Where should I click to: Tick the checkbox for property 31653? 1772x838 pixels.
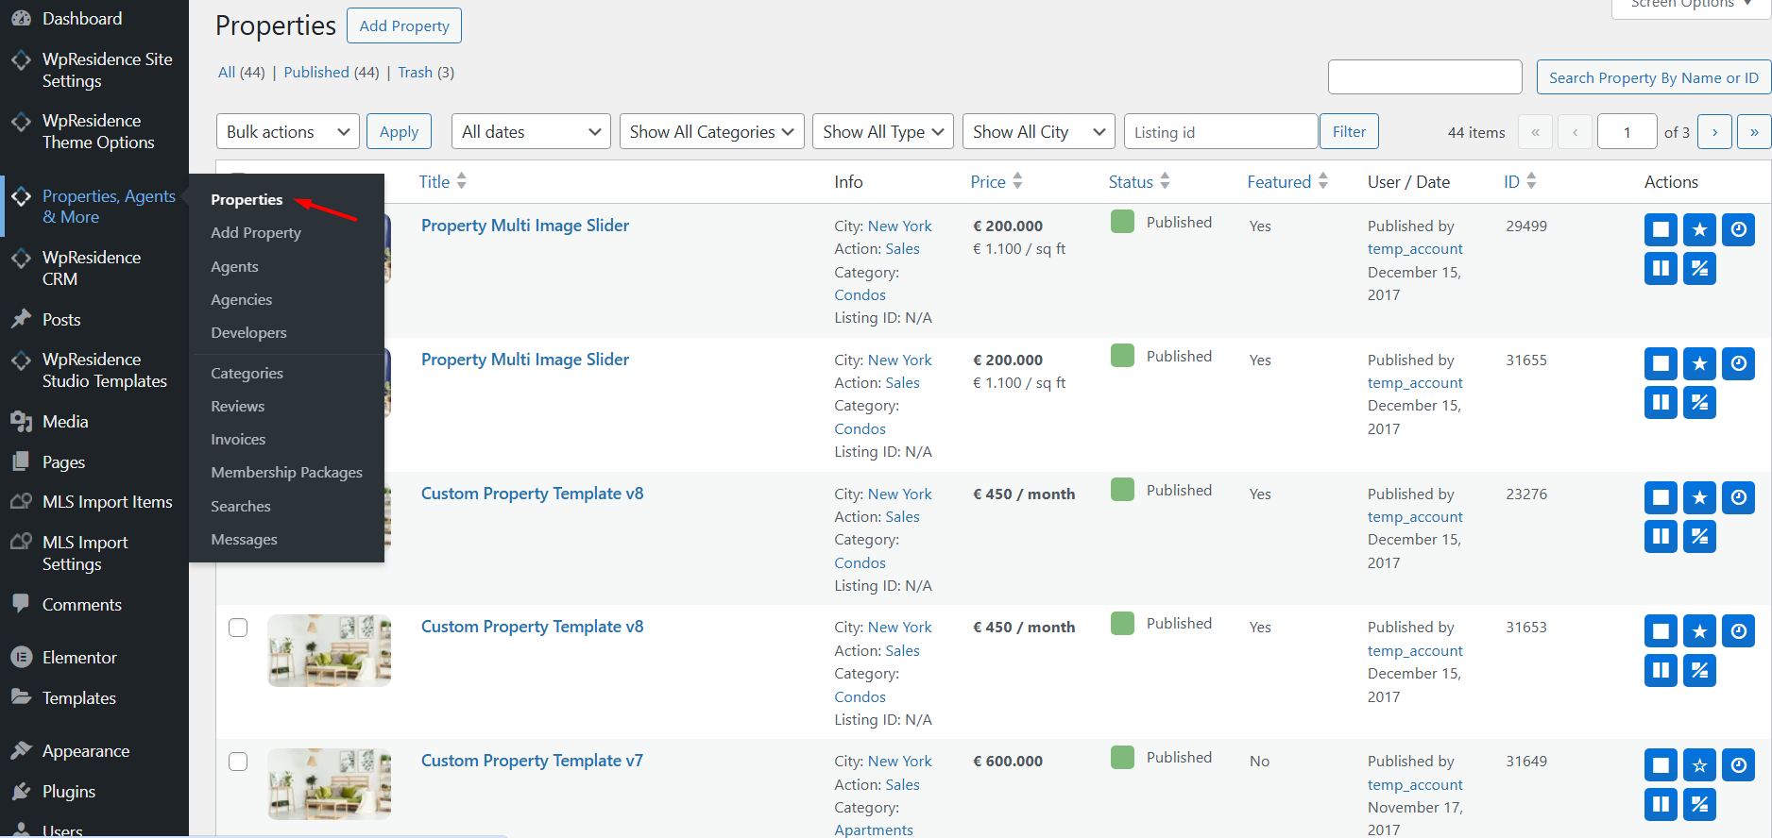[x=238, y=628]
